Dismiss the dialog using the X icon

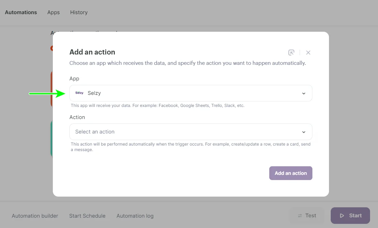click(x=308, y=52)
